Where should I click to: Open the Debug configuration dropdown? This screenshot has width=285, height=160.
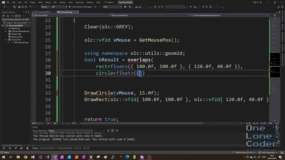45,7
